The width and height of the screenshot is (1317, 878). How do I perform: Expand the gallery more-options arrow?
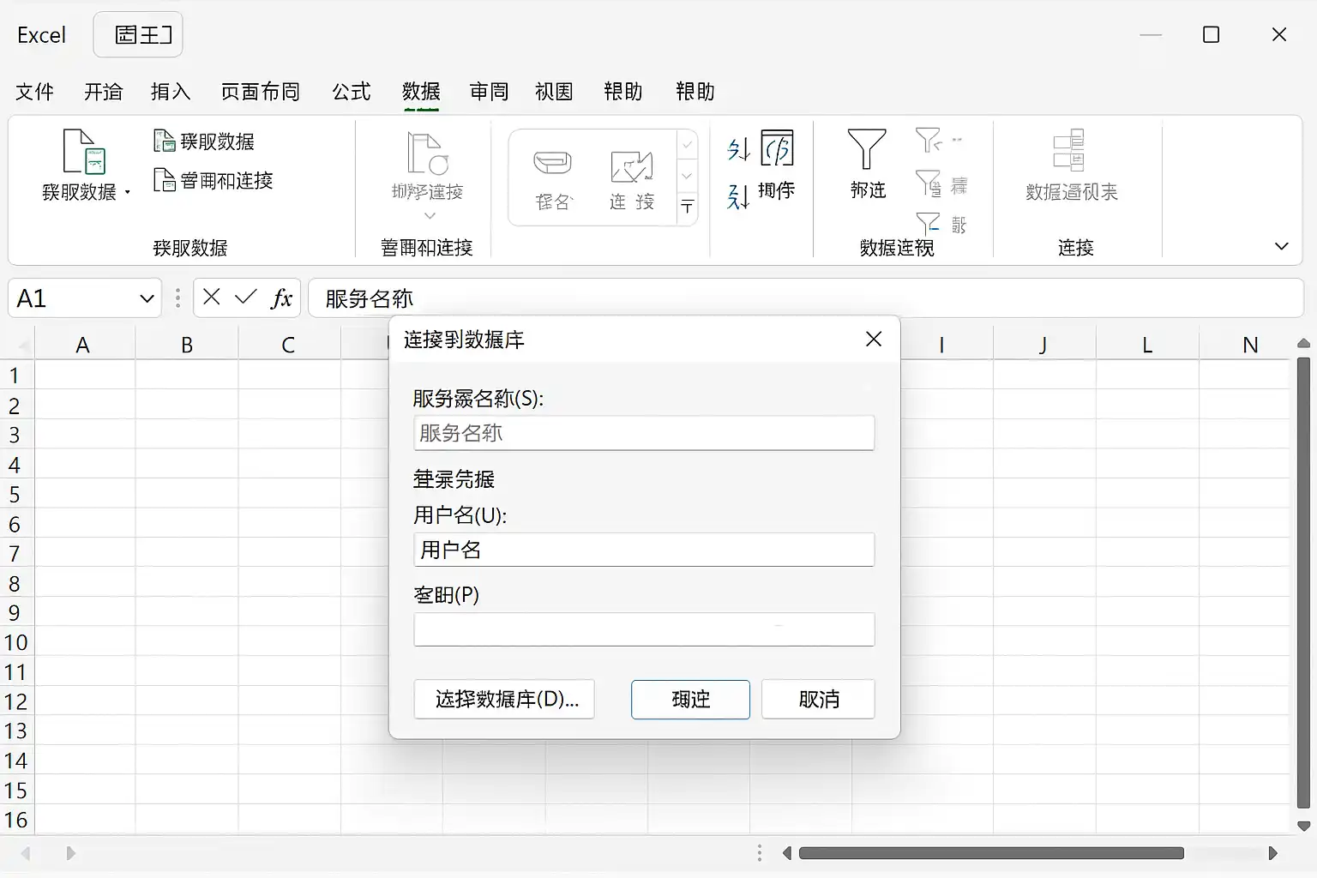pyautogui.click(x=687, y=207)
